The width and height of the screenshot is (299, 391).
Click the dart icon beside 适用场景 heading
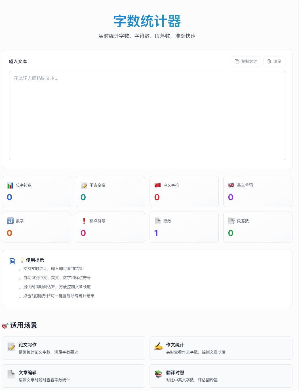5,326
